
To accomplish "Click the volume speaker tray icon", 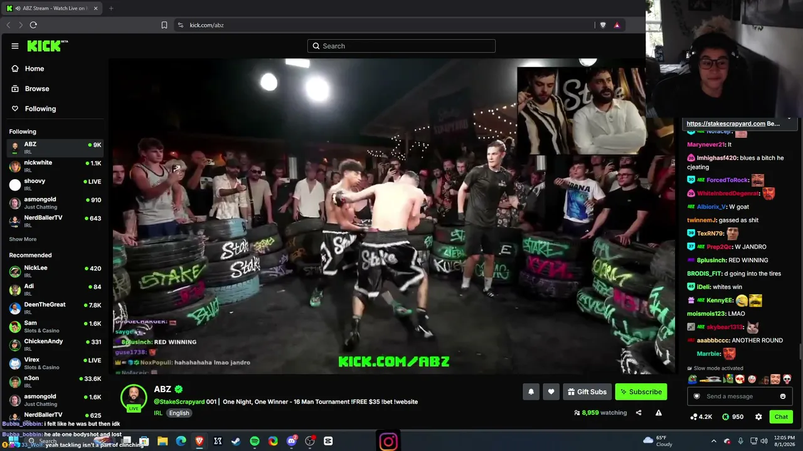I will click(x=765, y=442).
